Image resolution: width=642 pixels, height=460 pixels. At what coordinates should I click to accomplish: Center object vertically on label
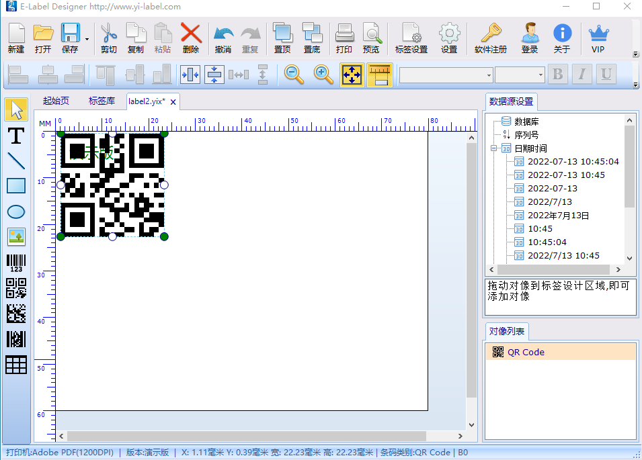click(x=214, y=75)
